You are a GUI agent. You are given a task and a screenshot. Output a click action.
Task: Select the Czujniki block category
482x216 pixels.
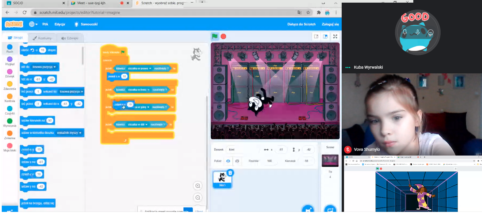point(10,110)
